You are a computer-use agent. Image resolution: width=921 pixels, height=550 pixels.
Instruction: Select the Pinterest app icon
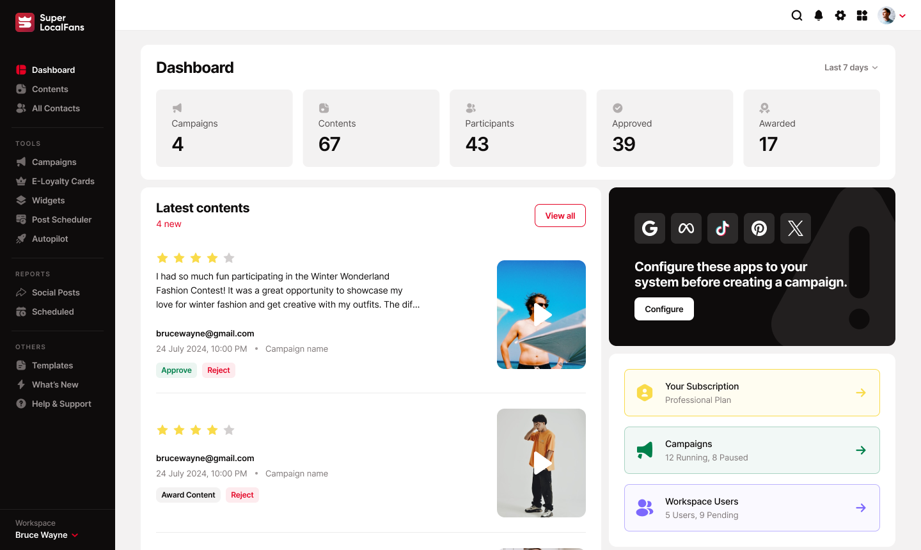click(759, 228)
